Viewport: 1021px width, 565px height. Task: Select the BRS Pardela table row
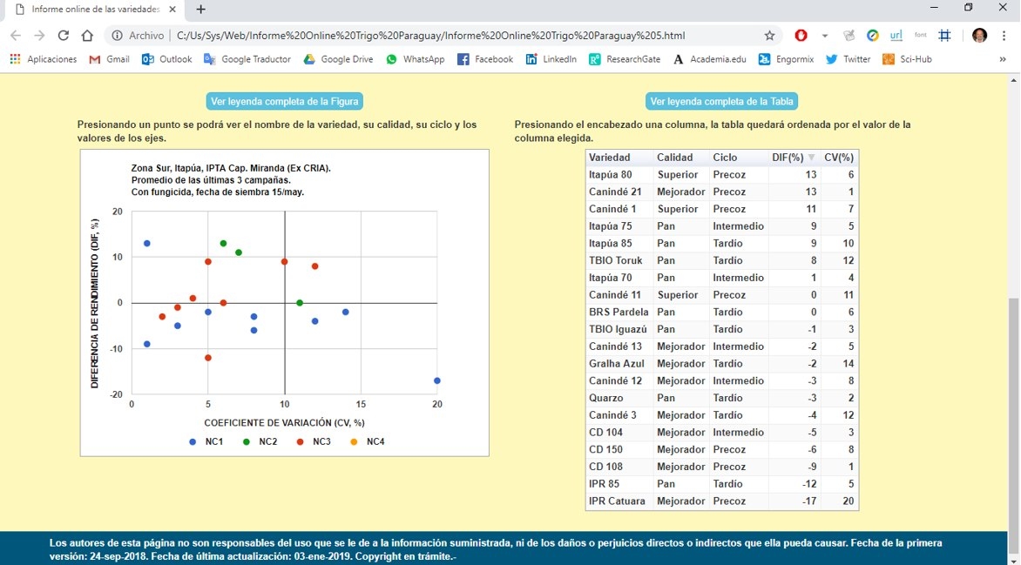(x=721, y=313)
